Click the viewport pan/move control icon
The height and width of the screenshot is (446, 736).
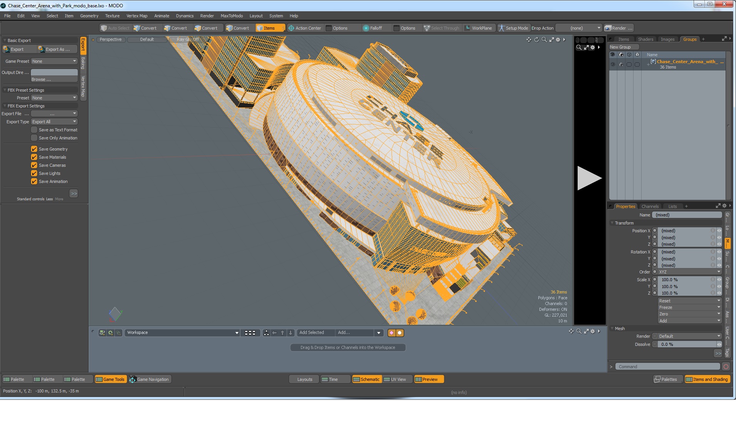[529, 40]
